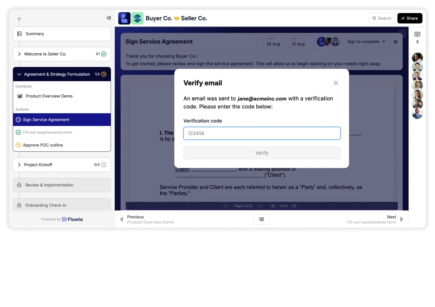
Task: Zoom out of the document
Action: click(294, 206)
